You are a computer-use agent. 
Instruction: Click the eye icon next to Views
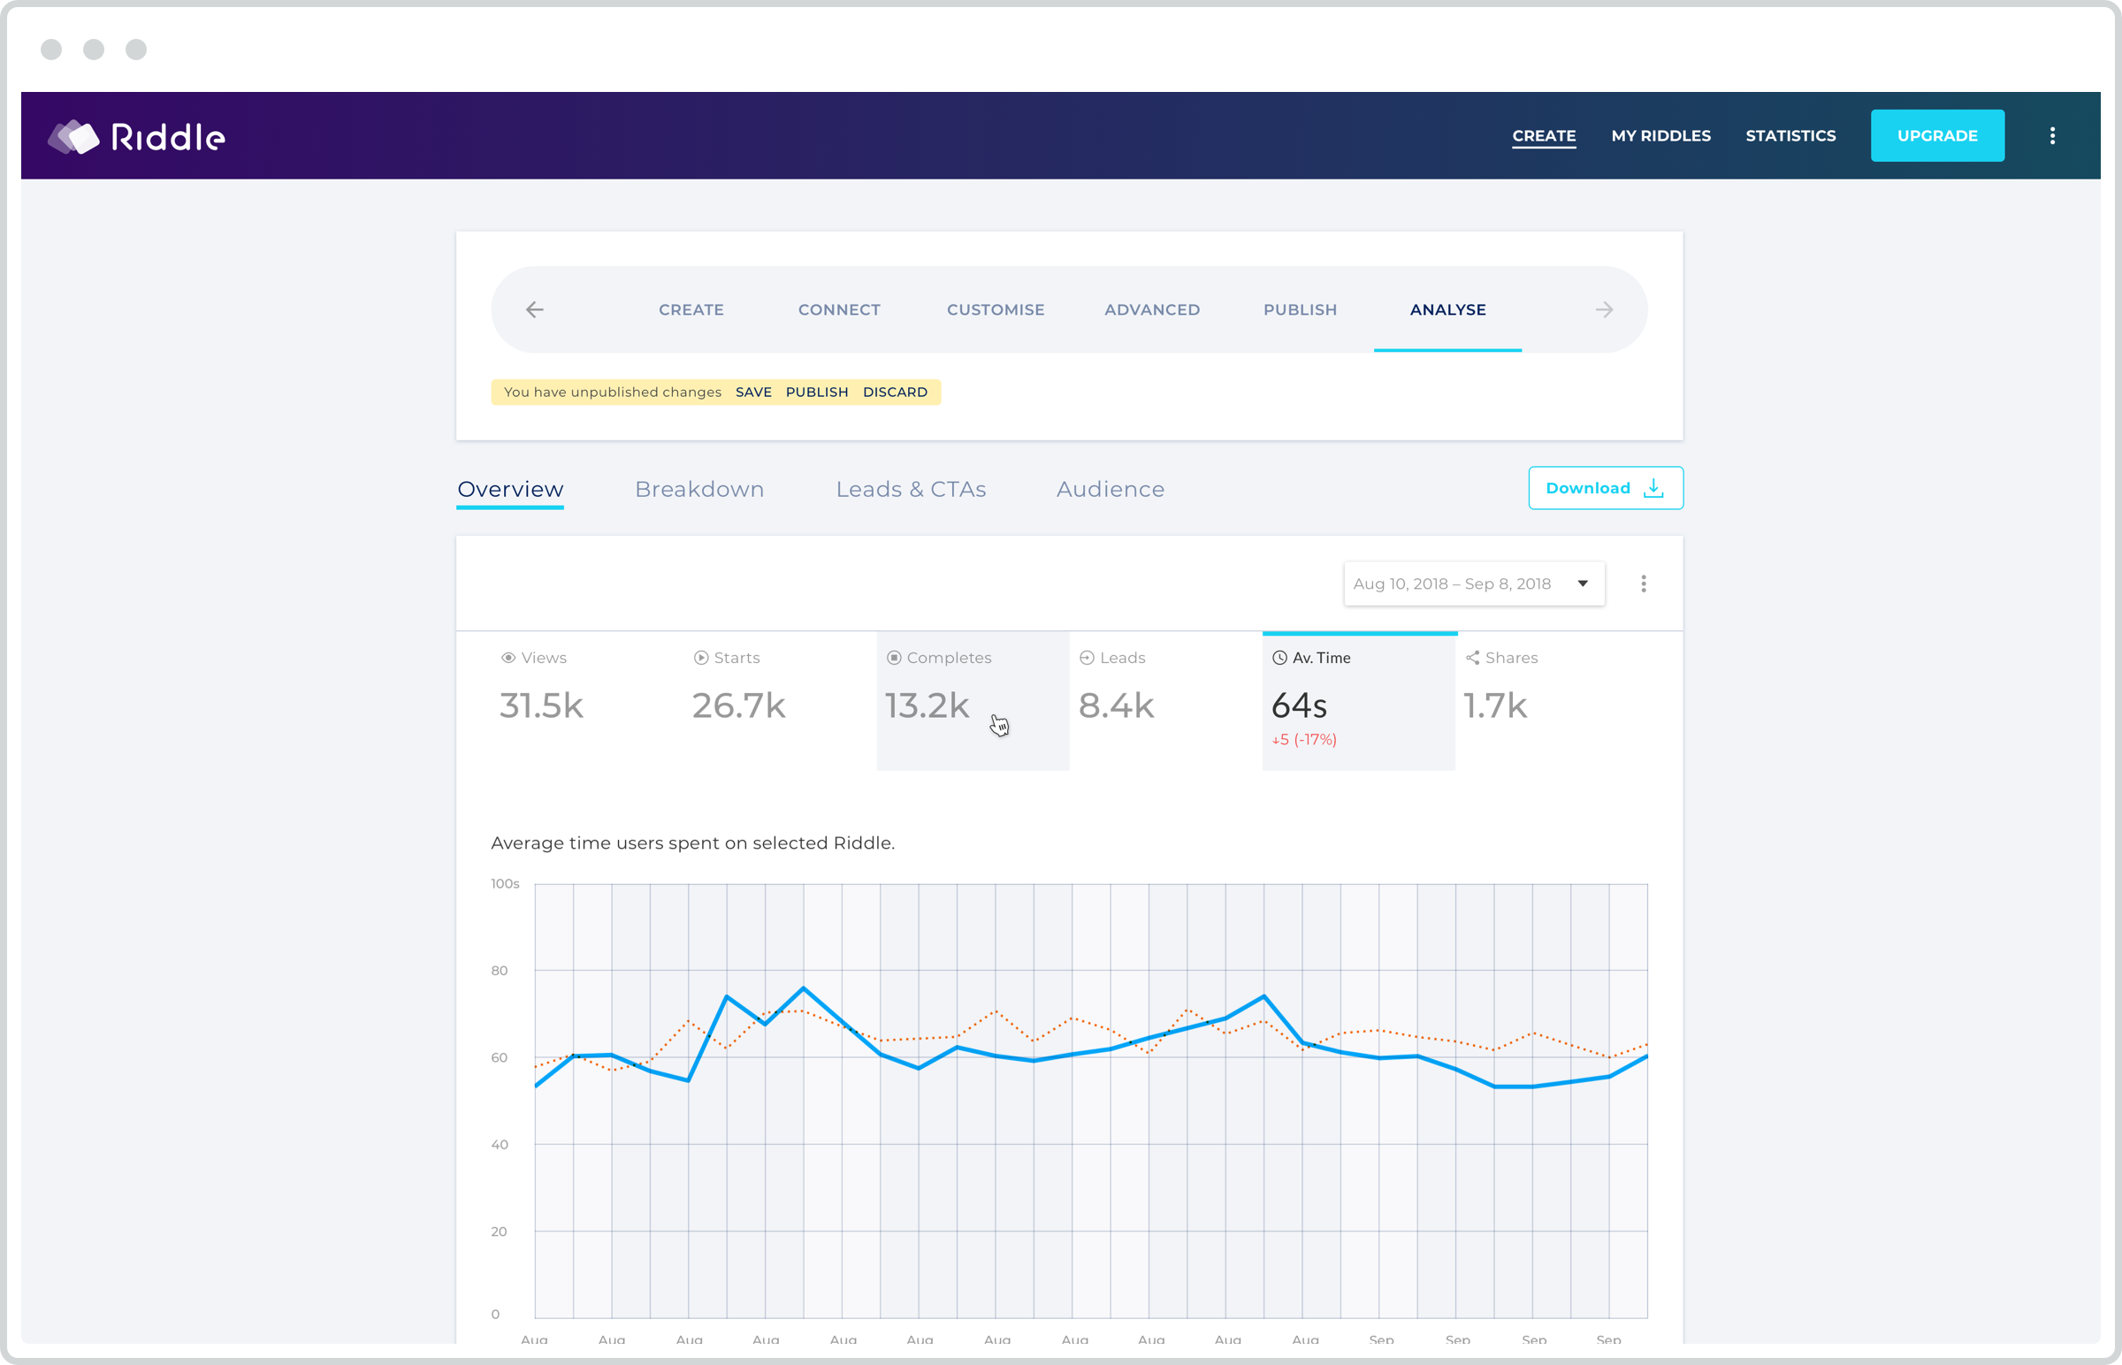508,658
